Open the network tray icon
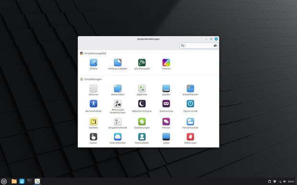The height and width of the screenshot is (185, 297). (x=280, y=182)
